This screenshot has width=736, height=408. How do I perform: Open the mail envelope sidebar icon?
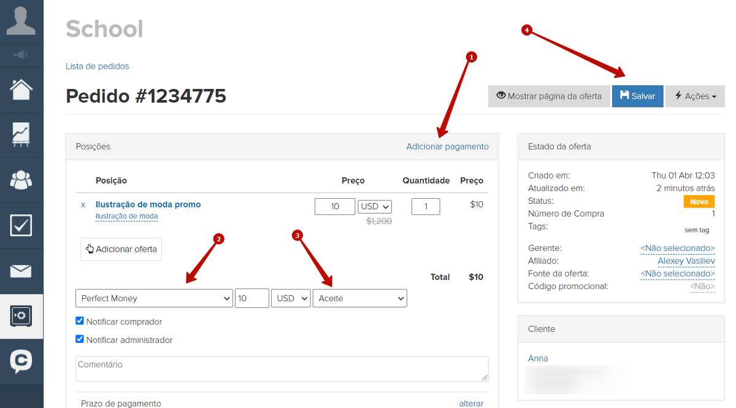[21, 271]
